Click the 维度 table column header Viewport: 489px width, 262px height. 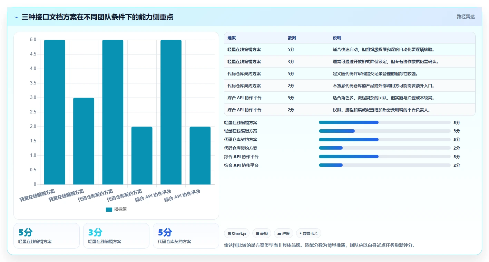pos(232,38)
